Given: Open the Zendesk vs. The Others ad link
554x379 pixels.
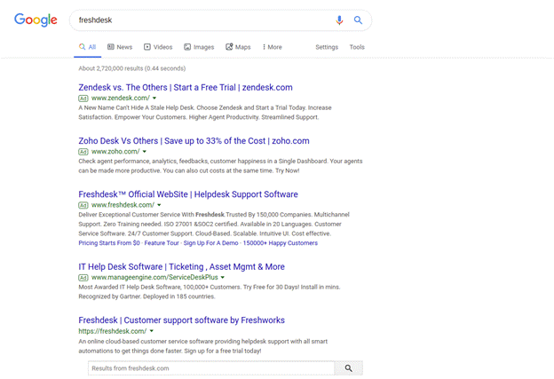Looking at the screenshot, I should tap(186, 87).
